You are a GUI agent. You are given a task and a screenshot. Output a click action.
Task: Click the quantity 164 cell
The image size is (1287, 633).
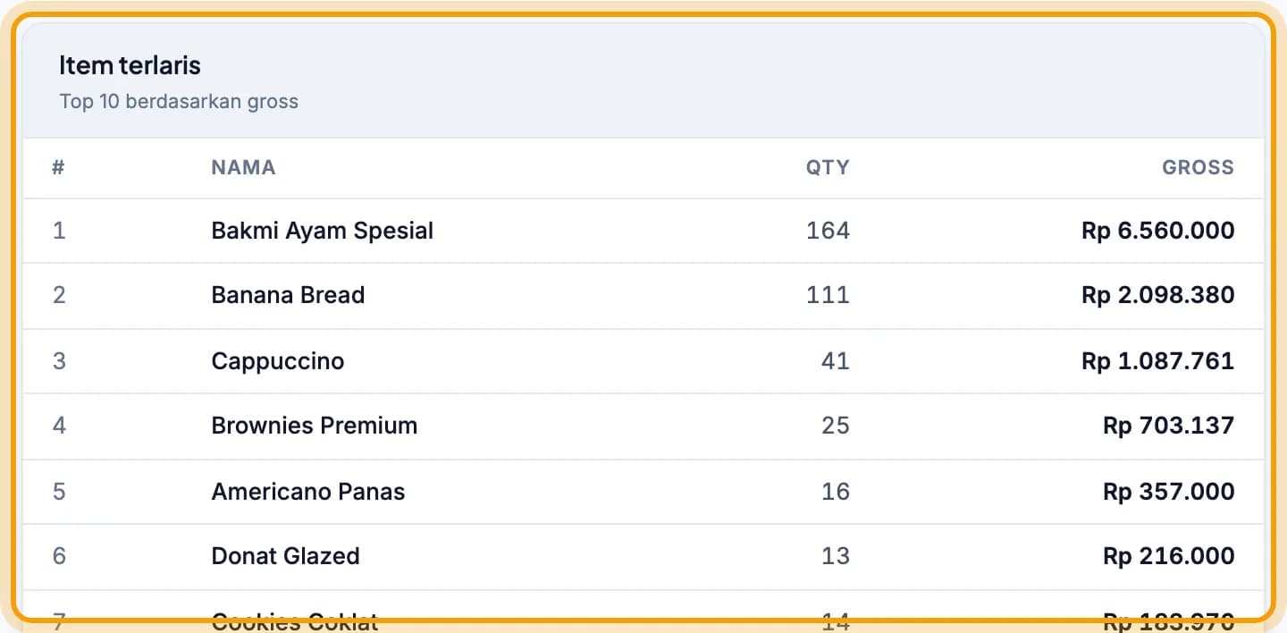828,231
